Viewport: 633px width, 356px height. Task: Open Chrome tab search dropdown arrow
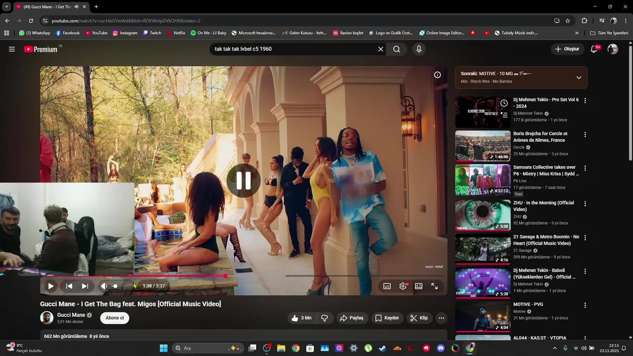point(6,7)
